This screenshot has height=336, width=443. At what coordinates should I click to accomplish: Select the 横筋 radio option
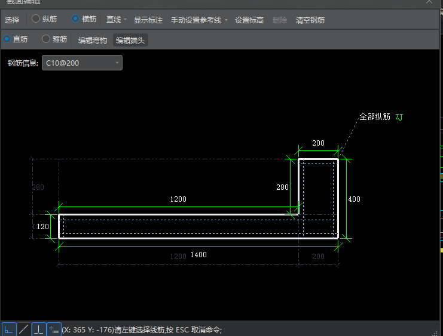pos(84,19)
